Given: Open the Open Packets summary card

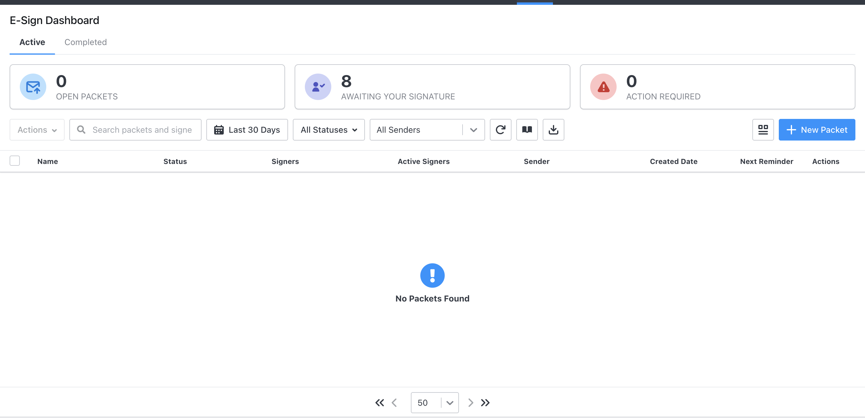Looking at the screenshot, I should (x=147, y=86).
